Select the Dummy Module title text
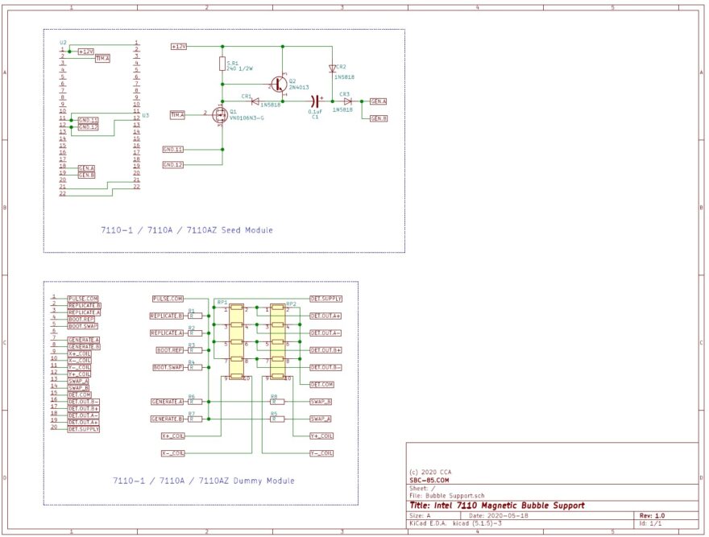The height and width of the screenshot is (537, 709). pos(203,481)
